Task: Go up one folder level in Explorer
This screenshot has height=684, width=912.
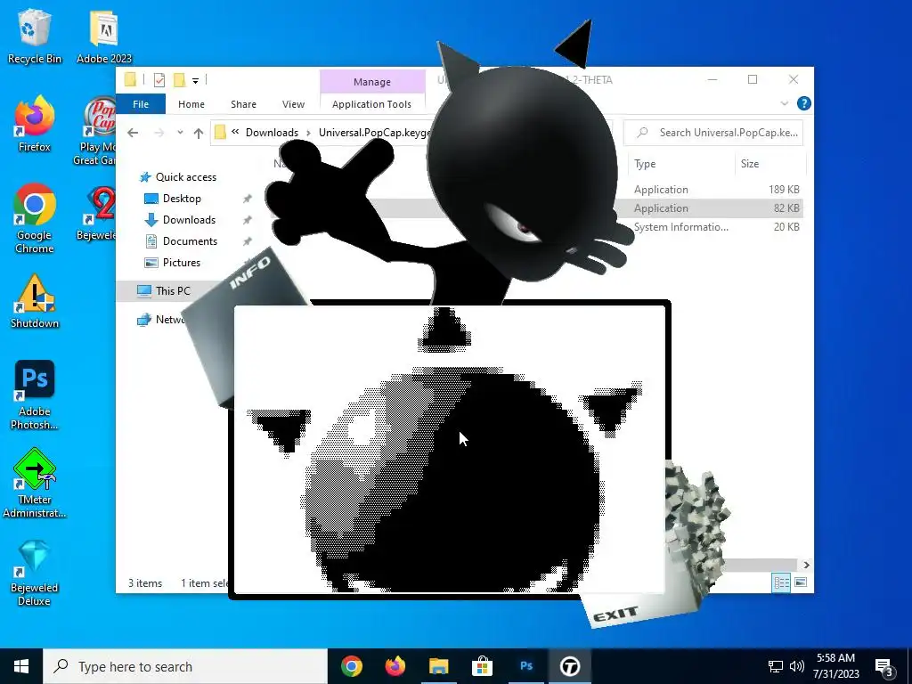Action: tap(199, 134)
